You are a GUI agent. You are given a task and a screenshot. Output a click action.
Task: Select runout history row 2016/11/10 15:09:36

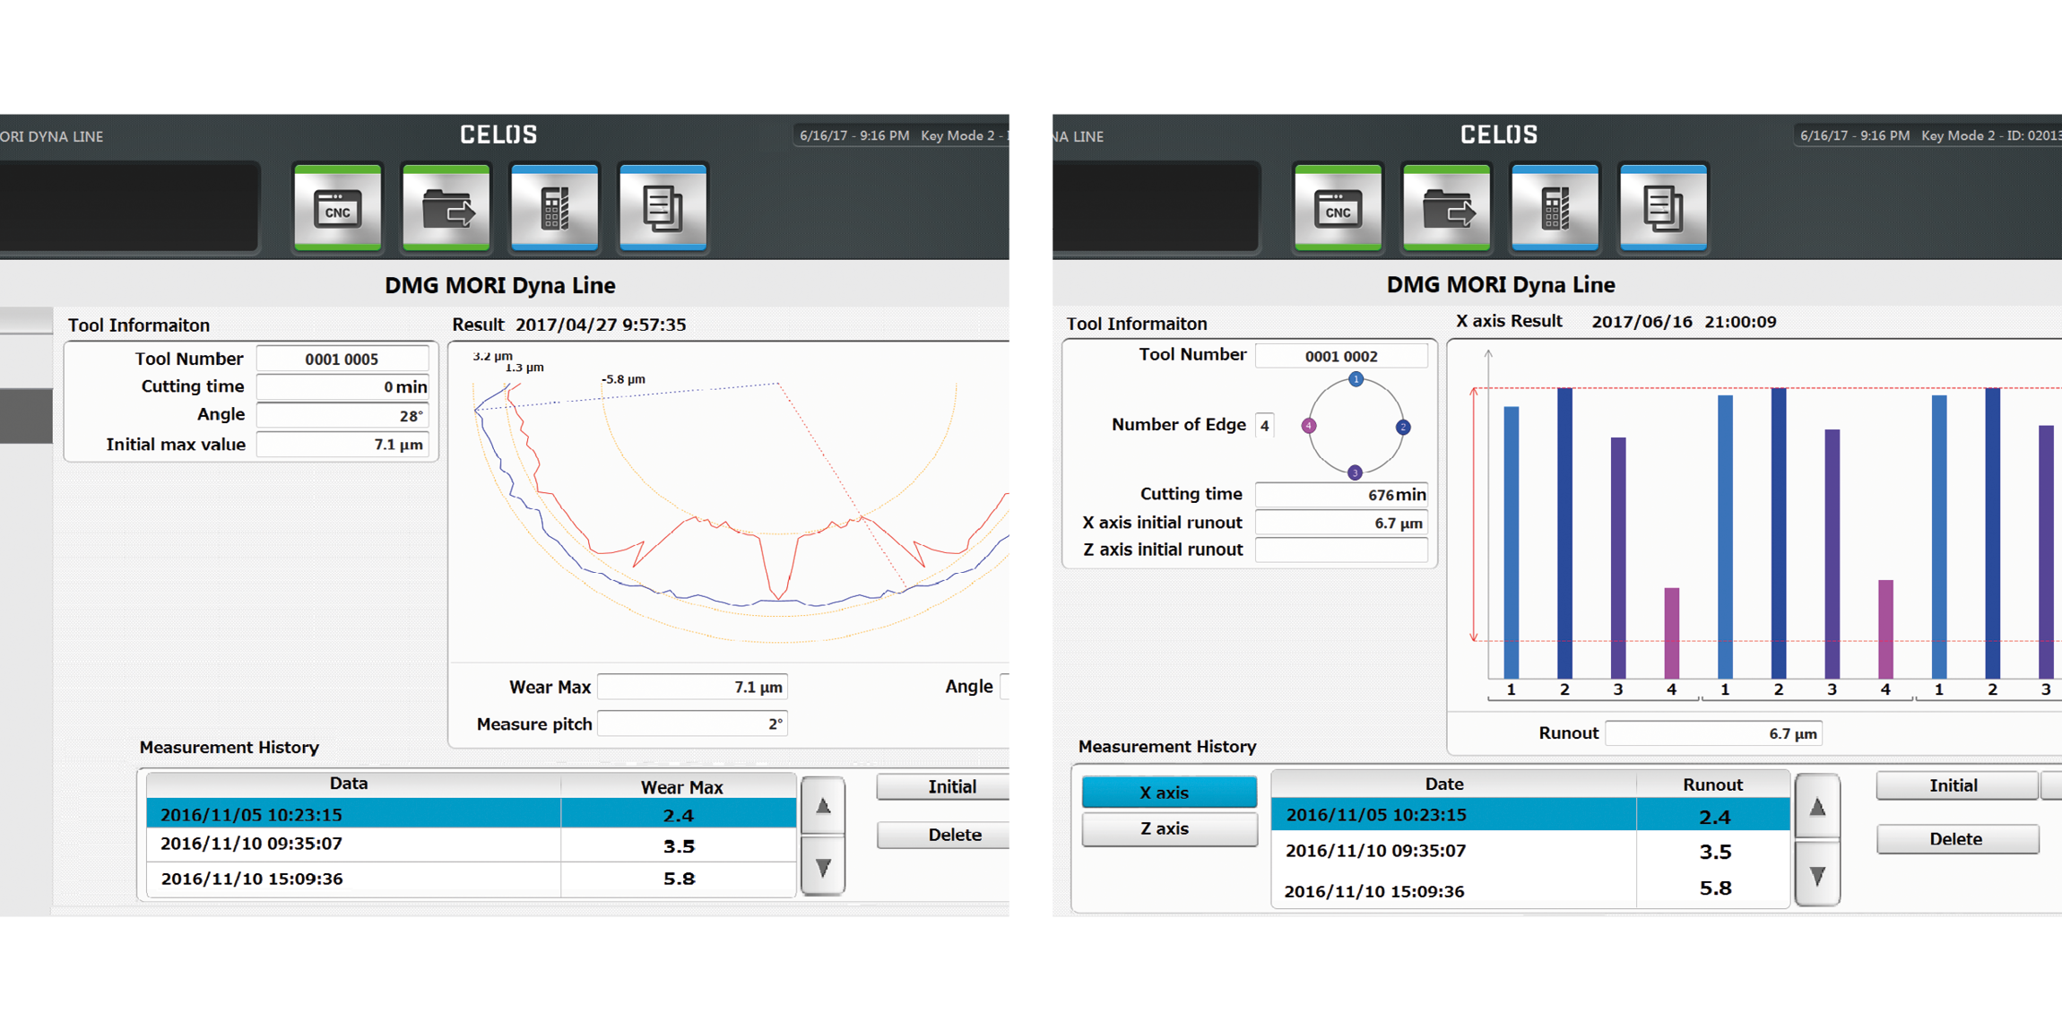[1530, 890]
